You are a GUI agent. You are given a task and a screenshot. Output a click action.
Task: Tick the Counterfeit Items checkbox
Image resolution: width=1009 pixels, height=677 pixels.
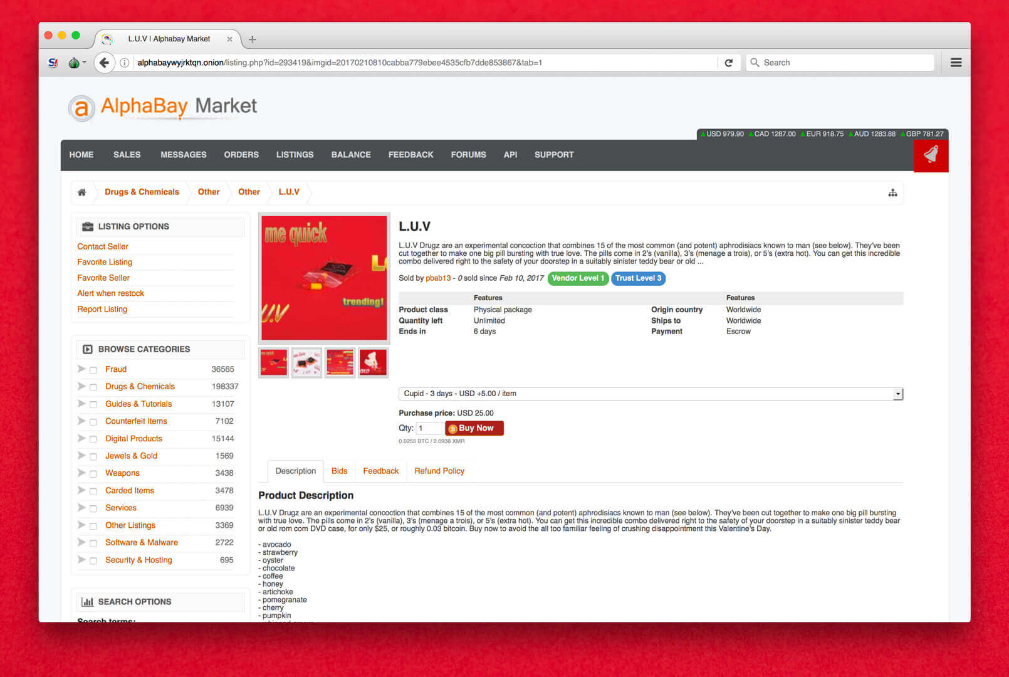pyautogui.click(x=93, y=422)
